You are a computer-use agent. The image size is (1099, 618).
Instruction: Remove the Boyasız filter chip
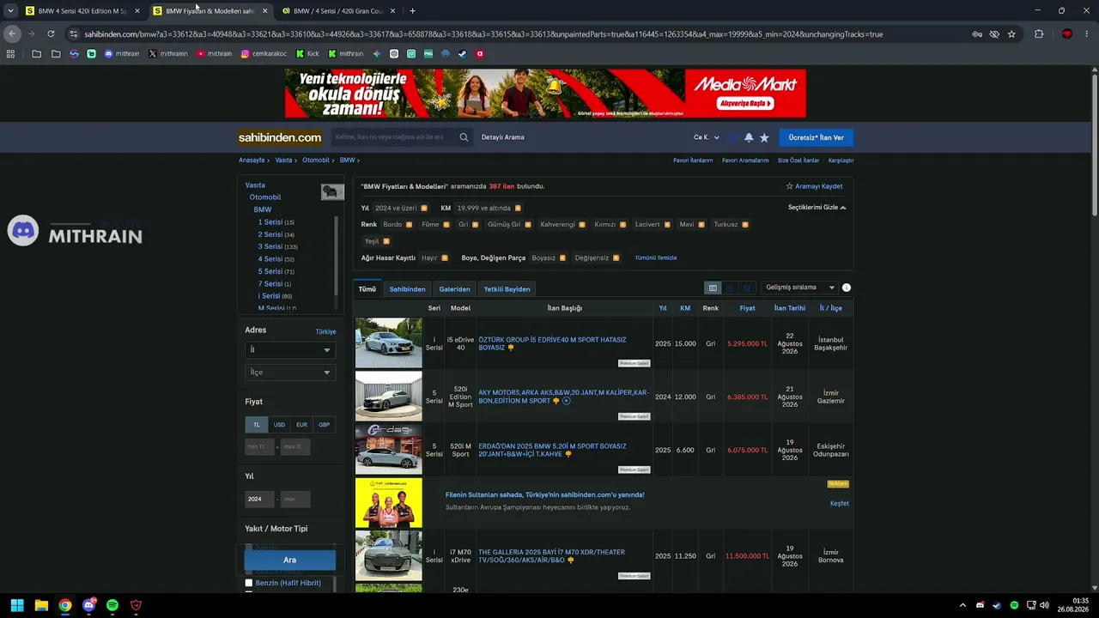pyautogui.click(x=563, y=257)
